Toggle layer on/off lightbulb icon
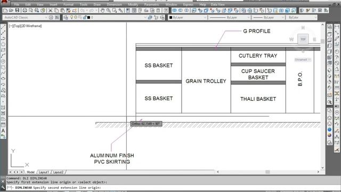This screenshot has height=192, width=341. (71, 18)
